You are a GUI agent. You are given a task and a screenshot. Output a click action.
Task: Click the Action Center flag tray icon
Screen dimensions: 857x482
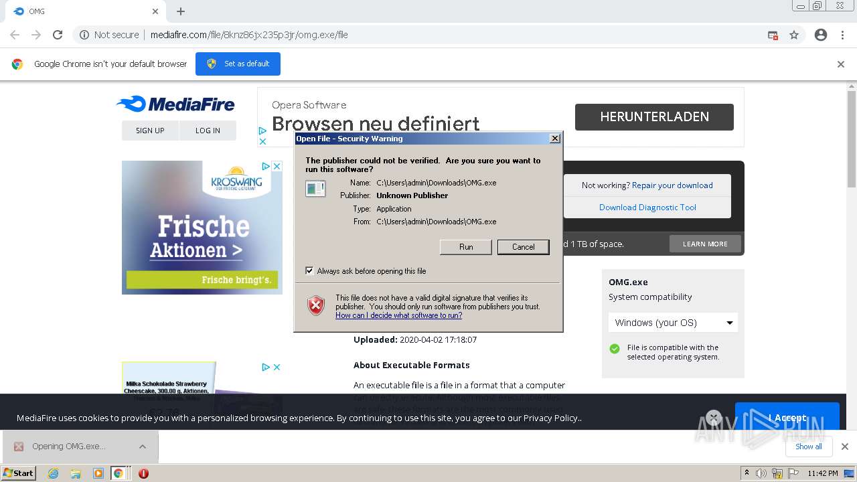pos(793,473)
